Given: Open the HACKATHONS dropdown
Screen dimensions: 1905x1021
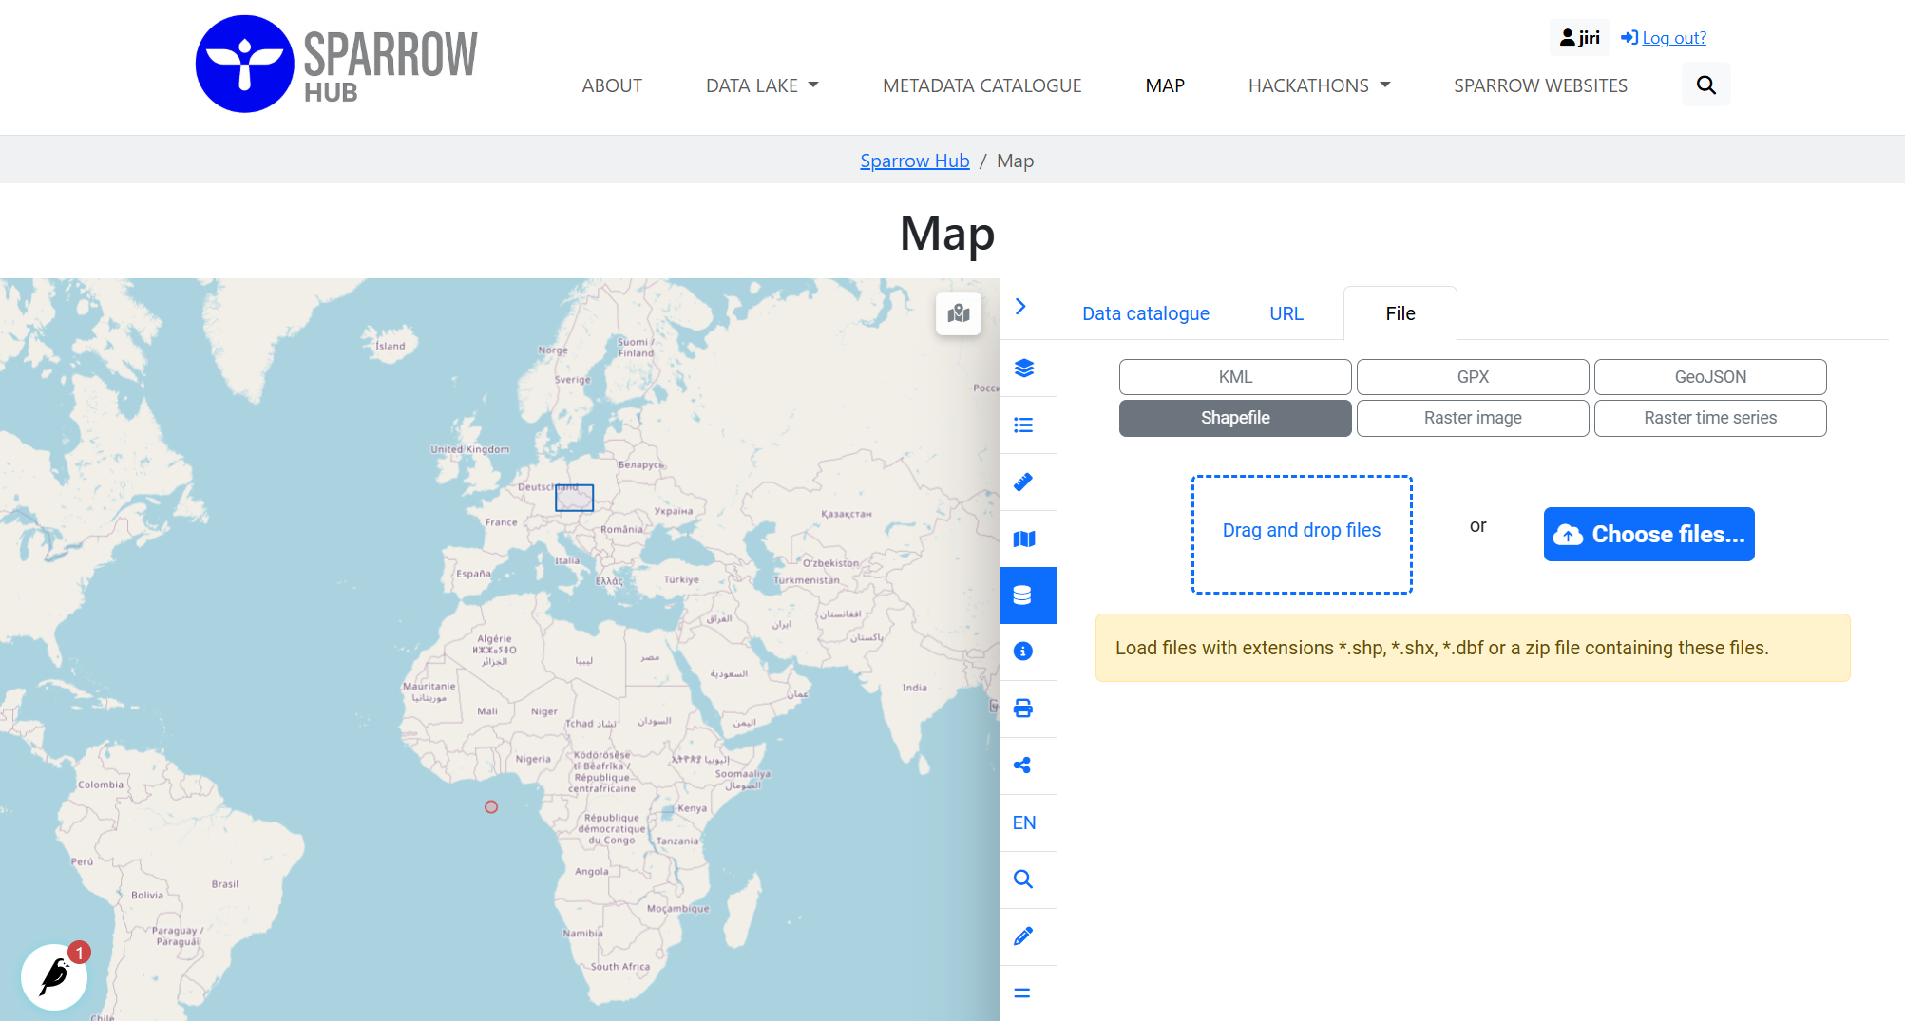Looking at the screenshot, I should tap(1319, 85).
